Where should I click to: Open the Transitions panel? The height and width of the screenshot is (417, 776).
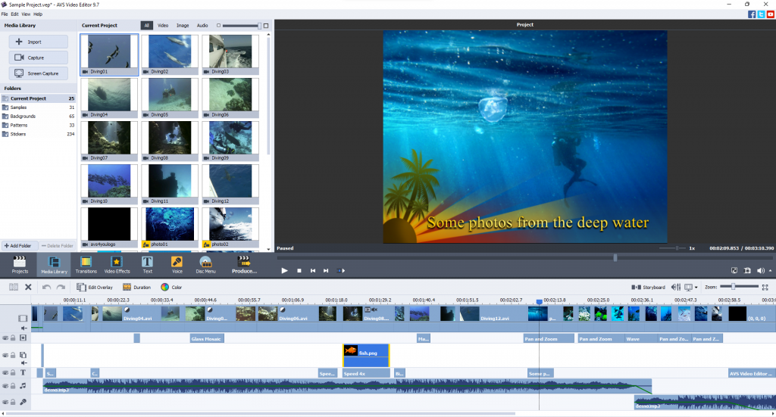86,264
